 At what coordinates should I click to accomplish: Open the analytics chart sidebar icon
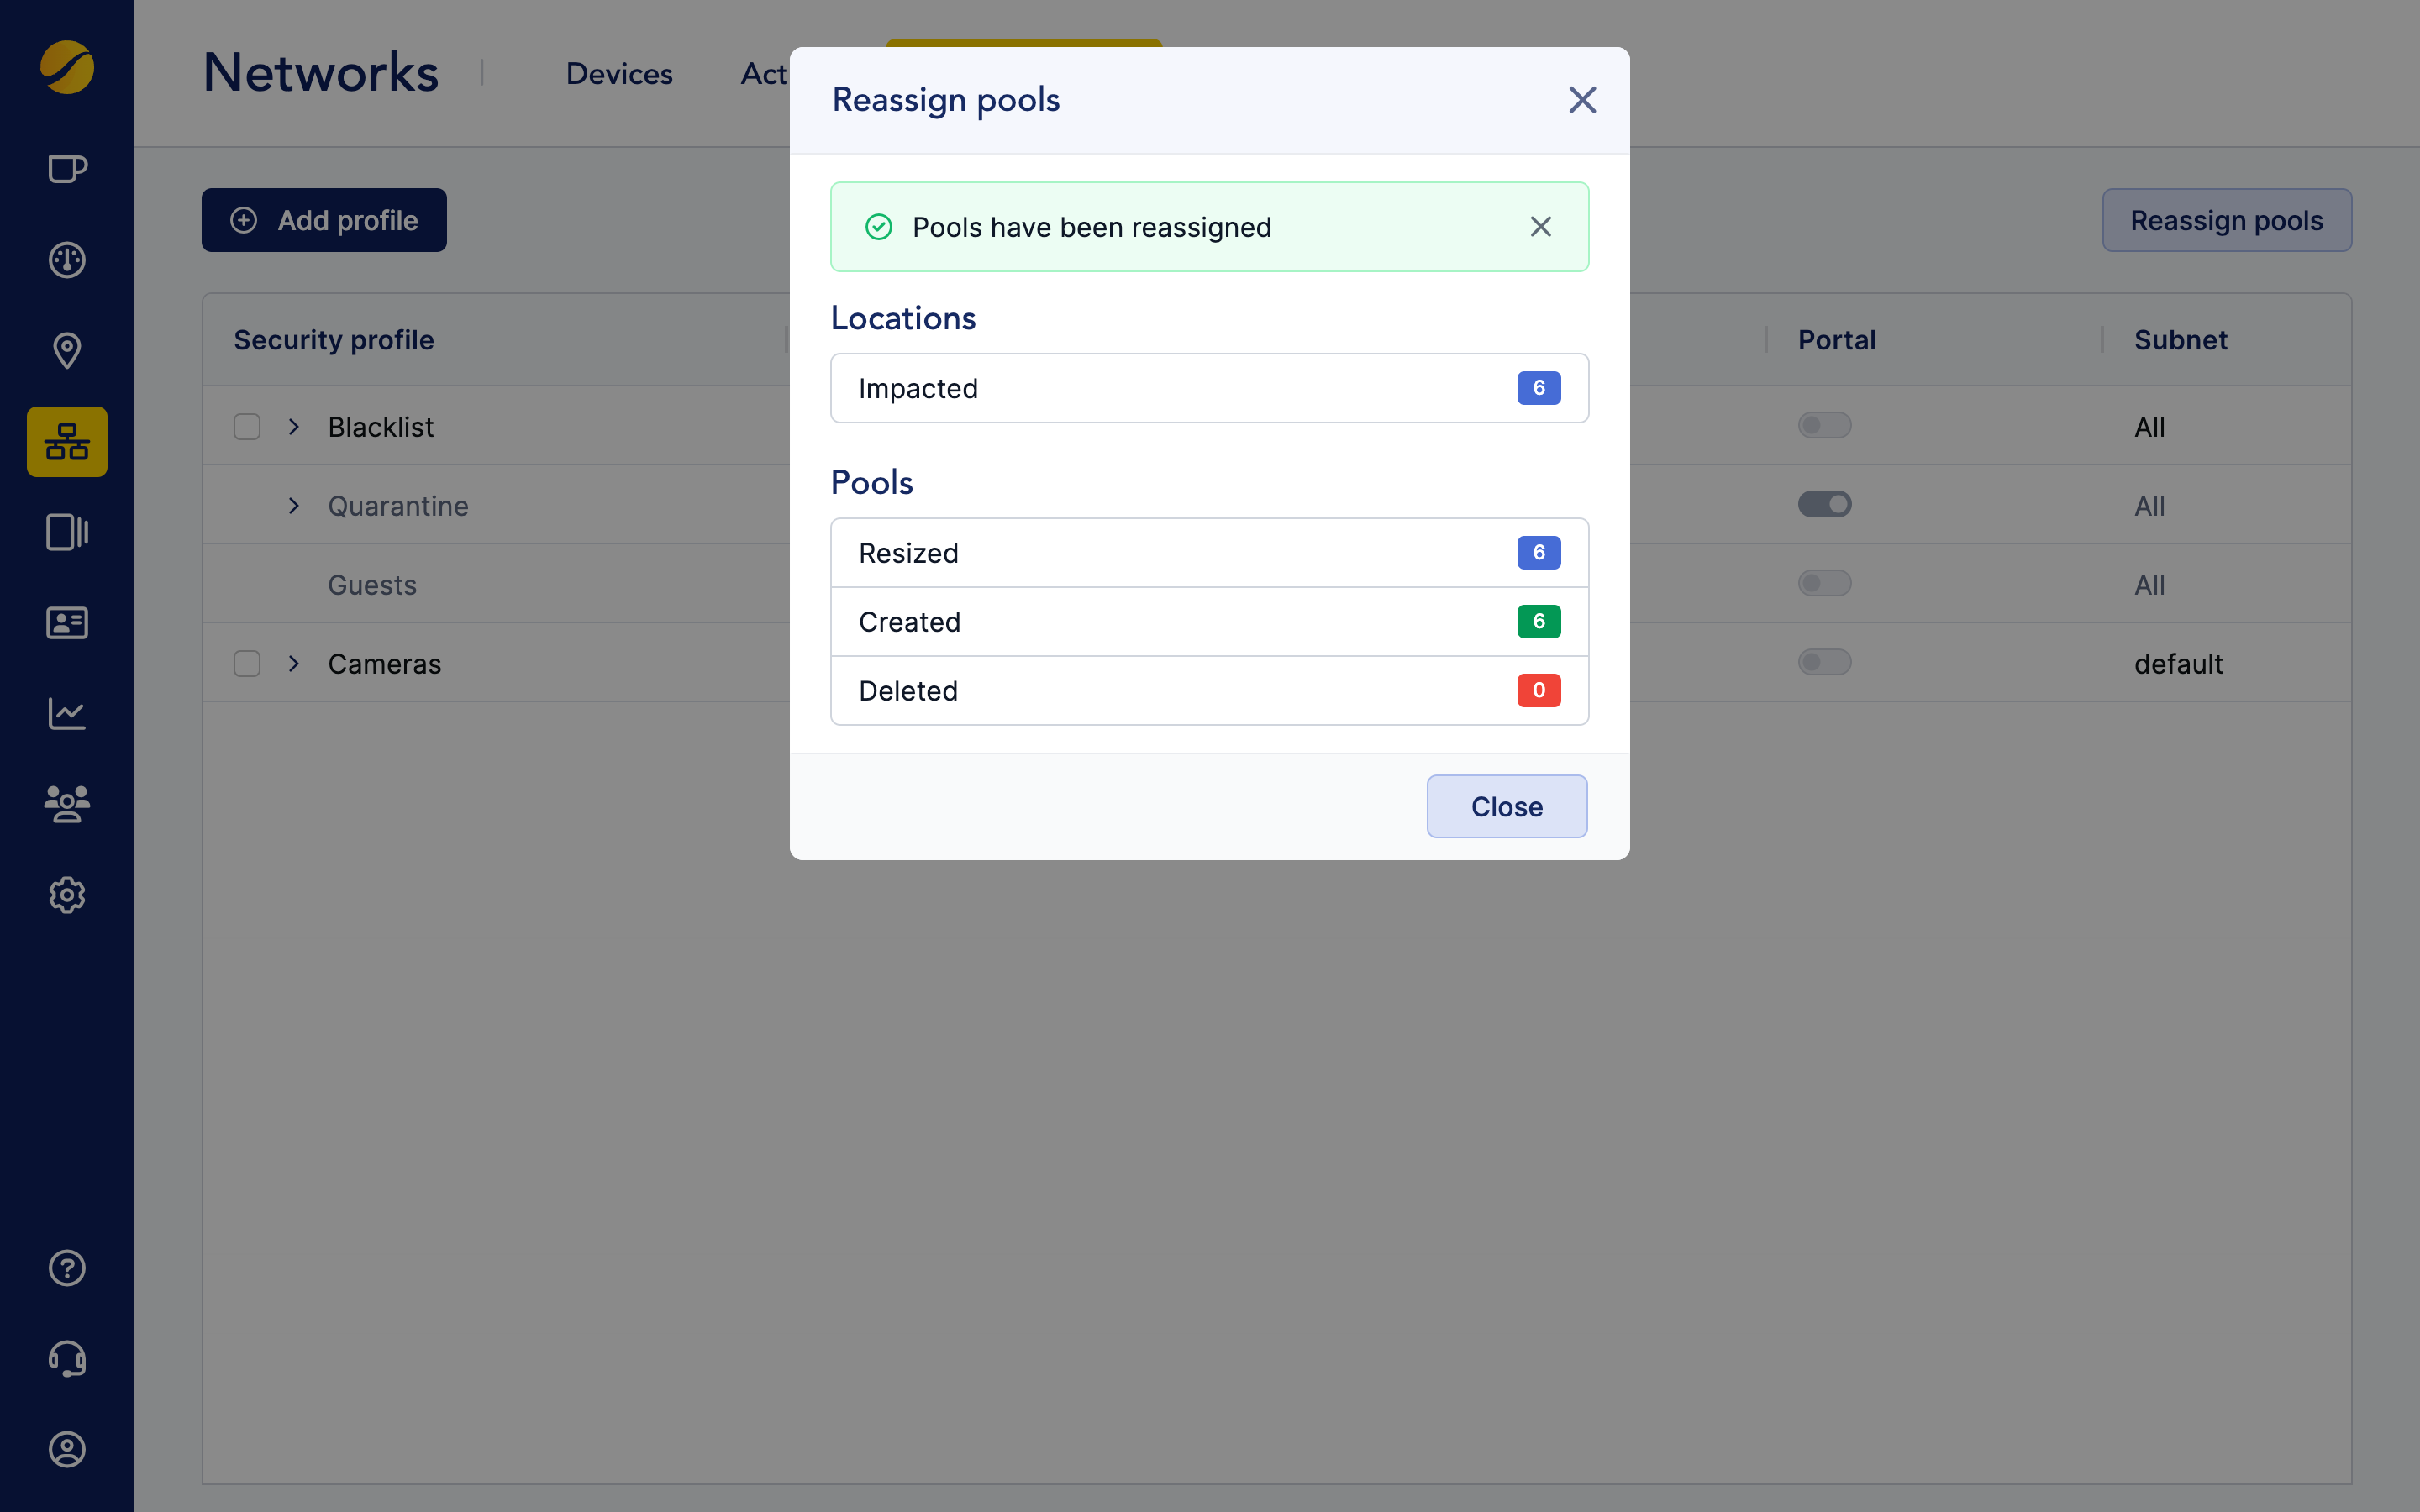click(x=67, y=714)
